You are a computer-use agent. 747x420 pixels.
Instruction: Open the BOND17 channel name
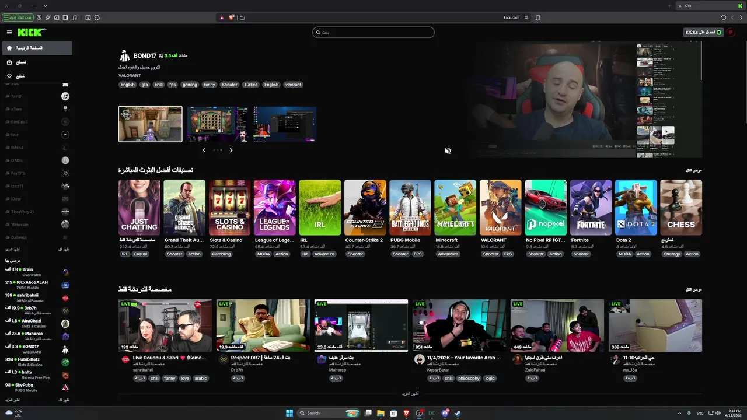[x=145, y=55]
